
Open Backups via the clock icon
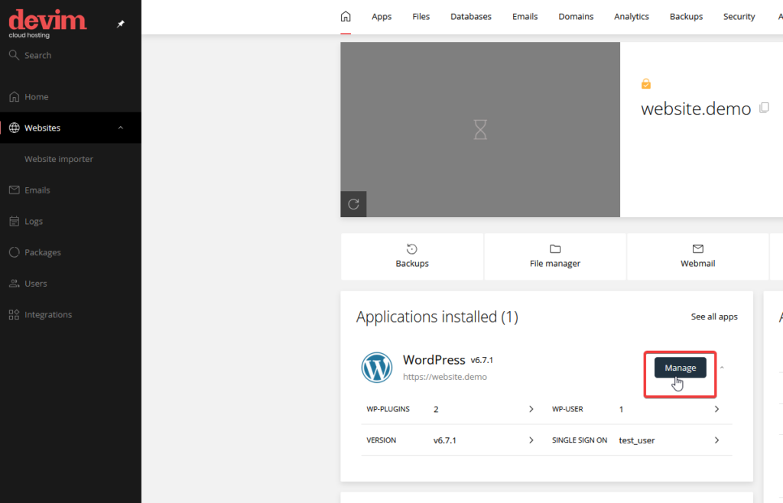pos(412,249)
